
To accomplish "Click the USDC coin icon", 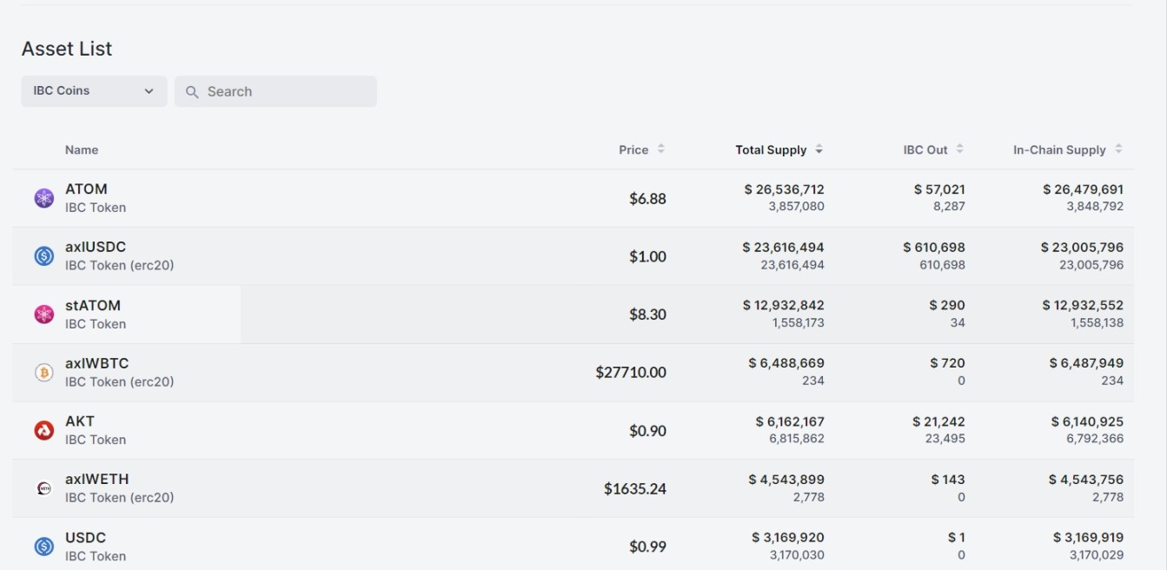I will (43, 547).
